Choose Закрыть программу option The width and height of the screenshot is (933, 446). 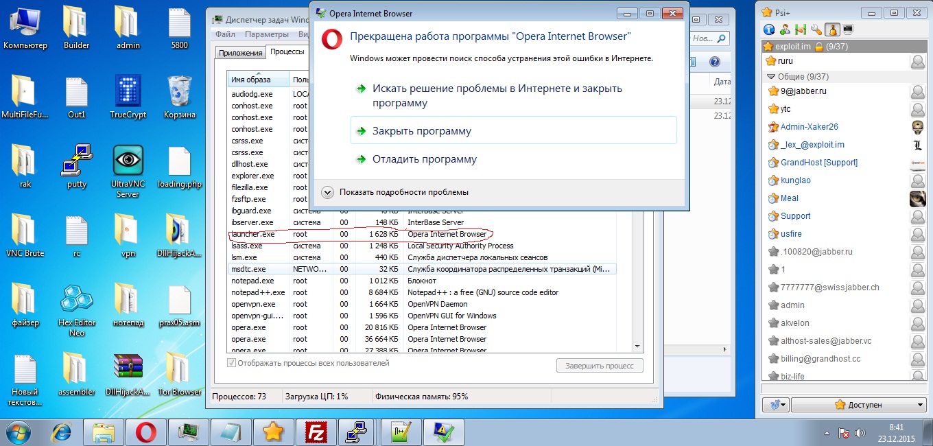tap(513, 130)
